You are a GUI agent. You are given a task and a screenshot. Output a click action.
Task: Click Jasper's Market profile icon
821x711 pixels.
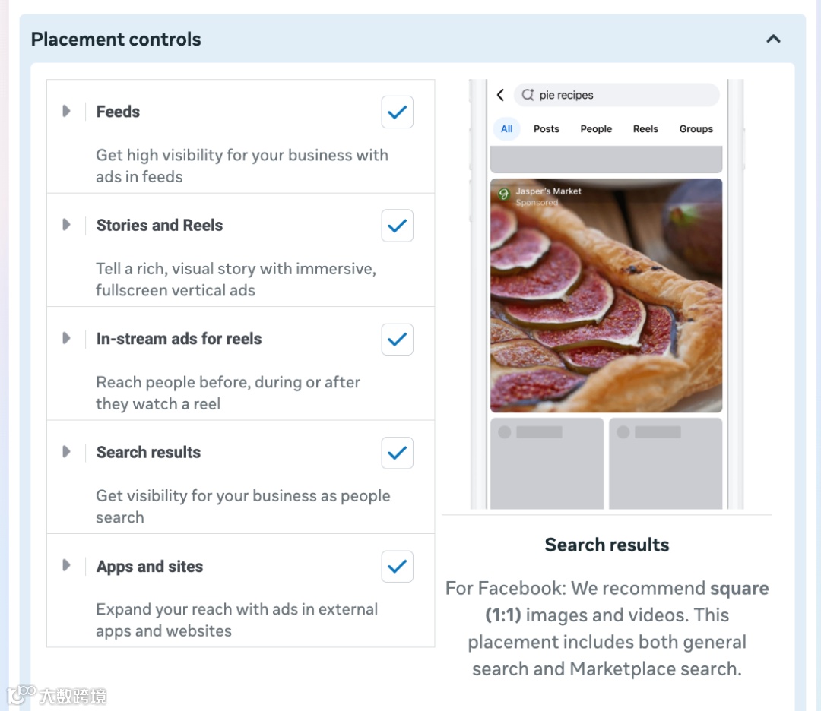502,194
